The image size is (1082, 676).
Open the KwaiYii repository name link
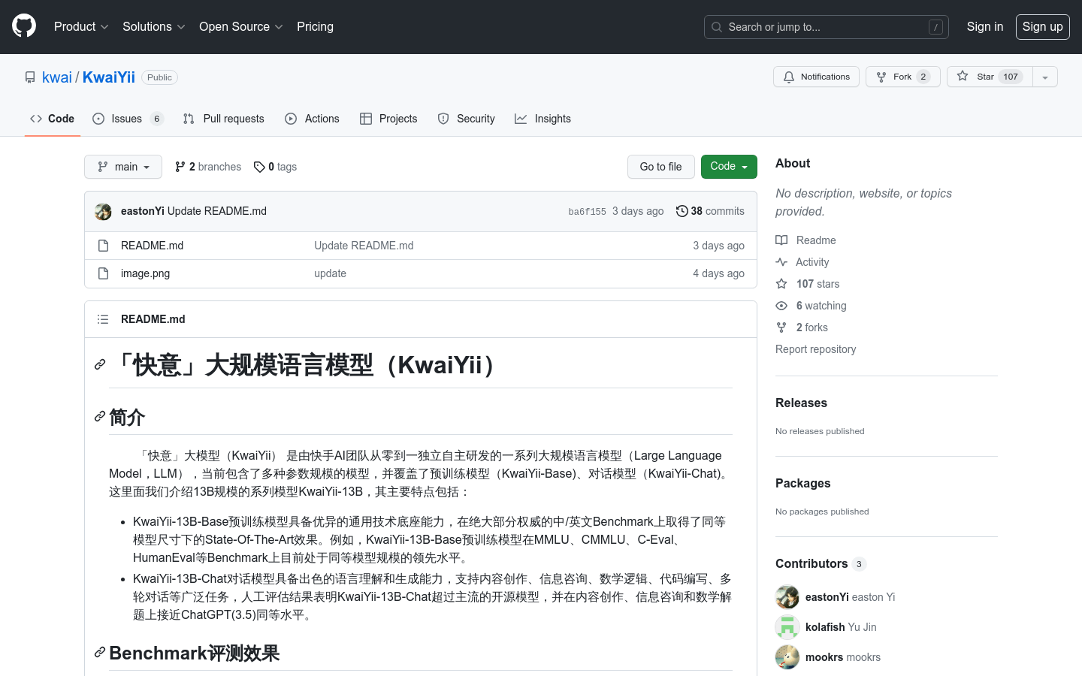(109, 77)
